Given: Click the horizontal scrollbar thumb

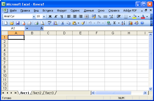Looking at the screenshot, I should 113,93.
